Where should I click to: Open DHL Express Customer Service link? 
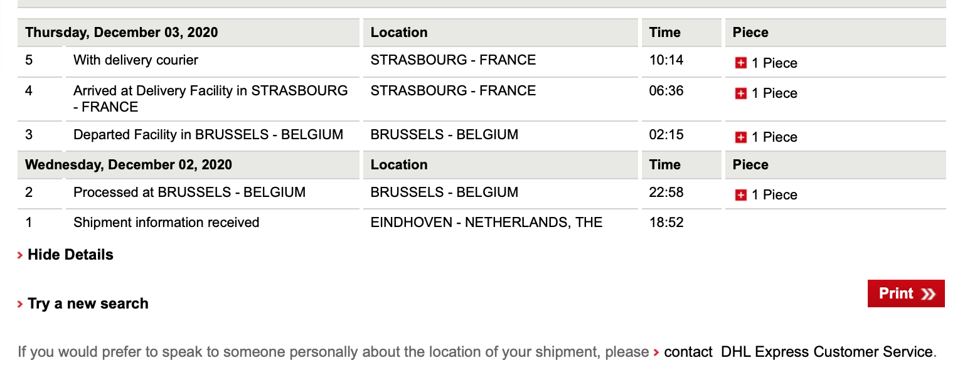(x=827, y=352)
